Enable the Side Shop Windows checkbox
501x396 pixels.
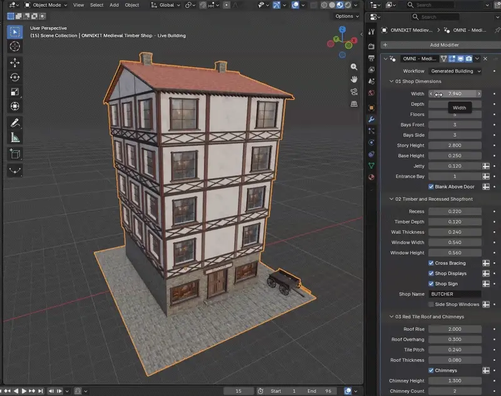(431, 305)
